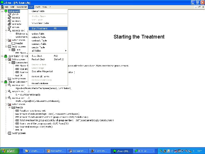The width and height of the screenshot is (205, 154).
Task: Click the Contribution box icon
Action: (x=13, y=62)
